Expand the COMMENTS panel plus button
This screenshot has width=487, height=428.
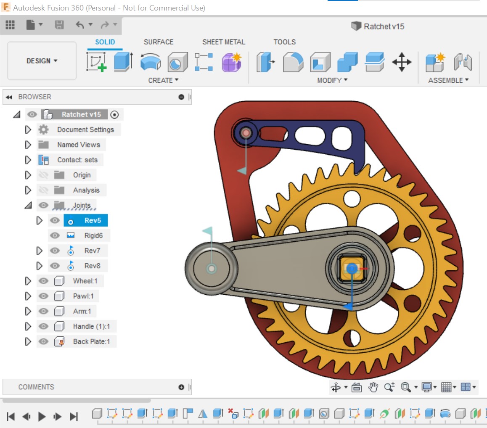tap(181, 387)
